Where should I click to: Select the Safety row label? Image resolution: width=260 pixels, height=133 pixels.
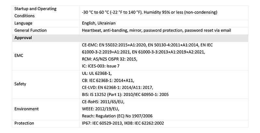[20, 84]
